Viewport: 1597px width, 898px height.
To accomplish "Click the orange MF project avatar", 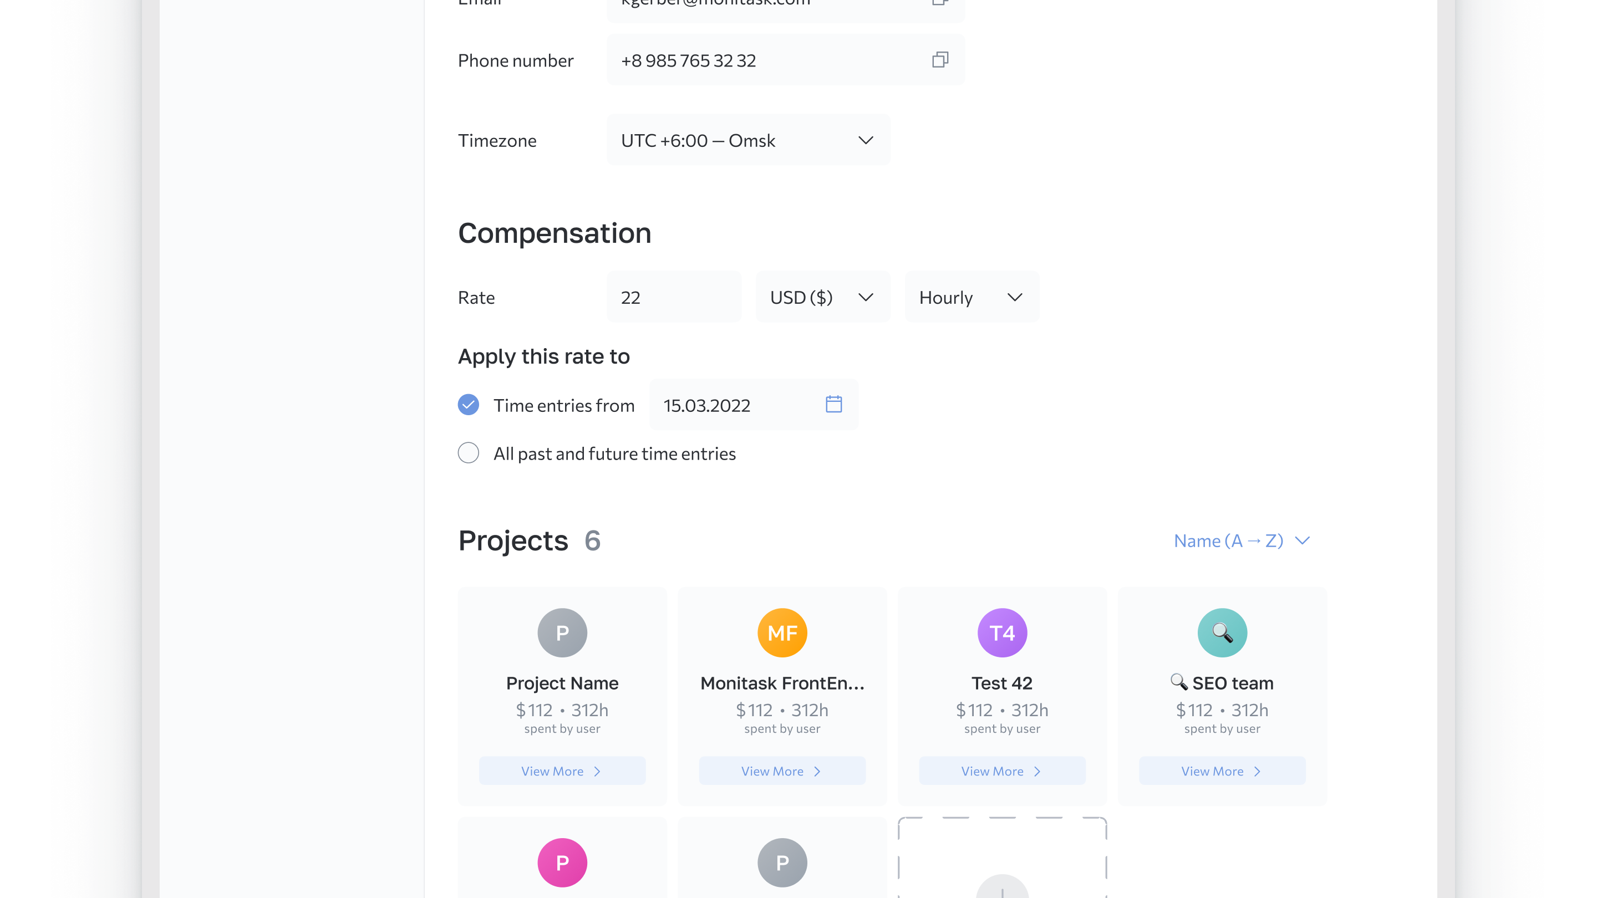I will coord(782,632).
